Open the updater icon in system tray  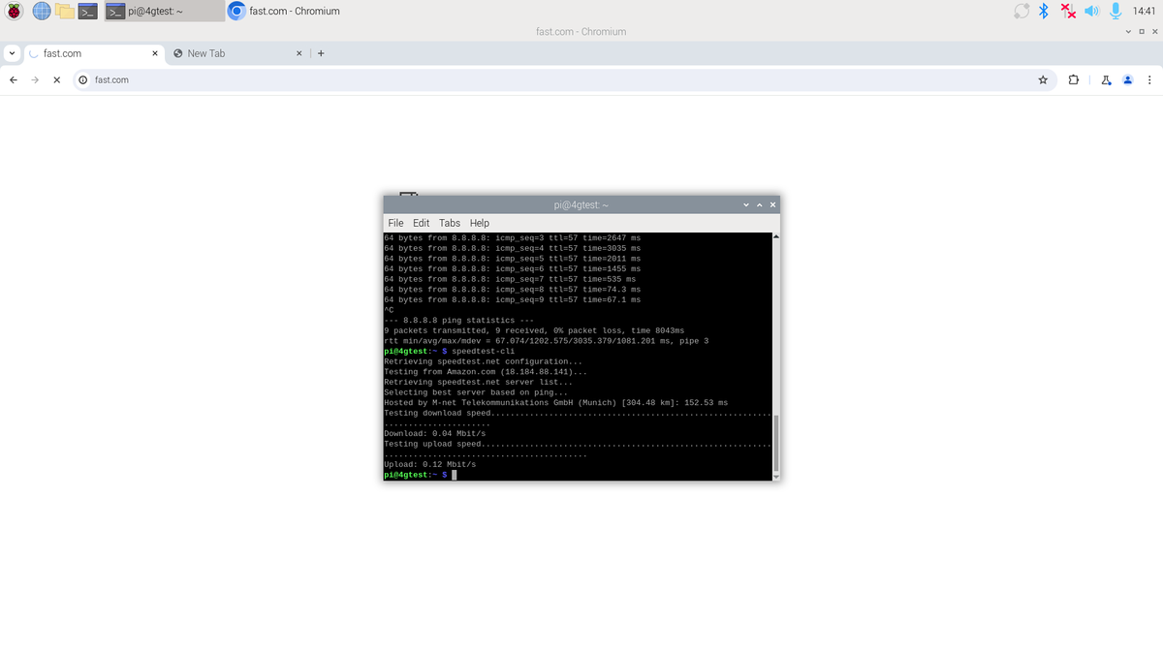1022,12
